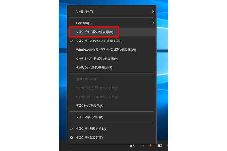Uncheck タスク バーに People を表示する(P)
Viewport: 227px width, 151px height.
(x=112, y=41)
